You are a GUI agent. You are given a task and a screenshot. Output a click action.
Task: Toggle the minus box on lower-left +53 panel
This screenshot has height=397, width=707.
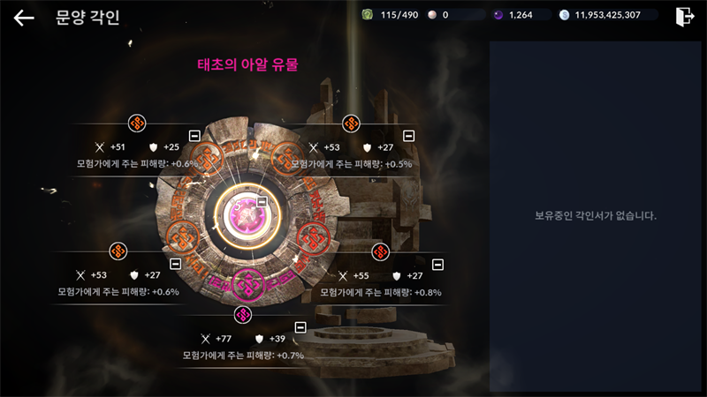(175, 264)
